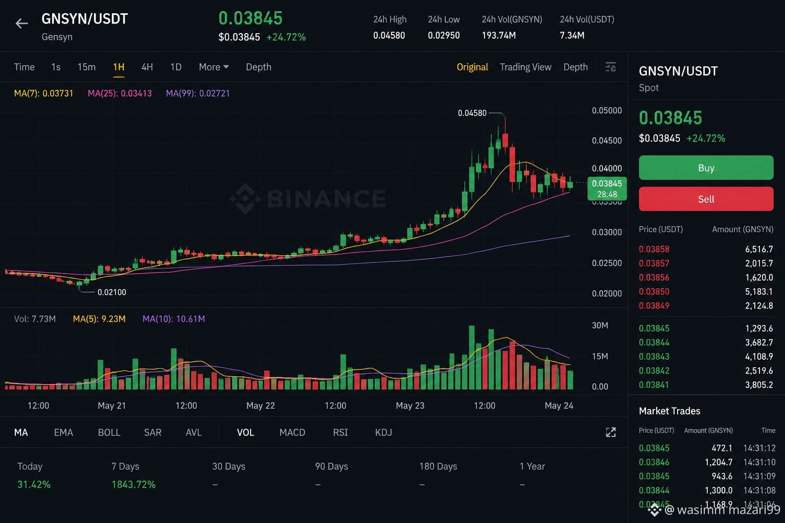Switch to Trading View chart
The width and height of the screenshot is (785, 523).
point(525,67)
